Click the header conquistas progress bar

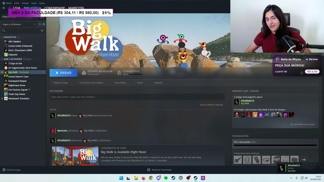coord(136,74)
